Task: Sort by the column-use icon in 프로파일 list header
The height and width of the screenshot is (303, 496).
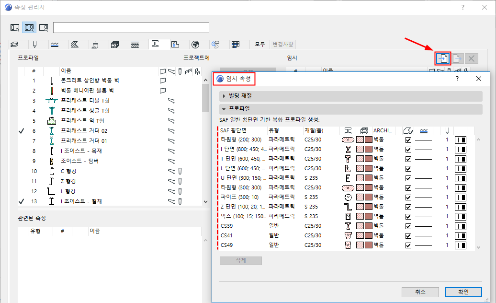Action: point(180,71)
